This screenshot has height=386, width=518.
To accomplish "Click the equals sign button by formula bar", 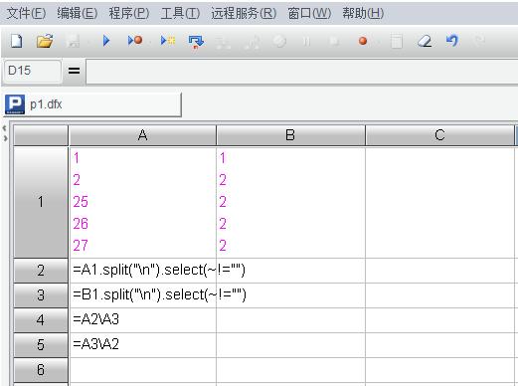I will tap(74, 71).
